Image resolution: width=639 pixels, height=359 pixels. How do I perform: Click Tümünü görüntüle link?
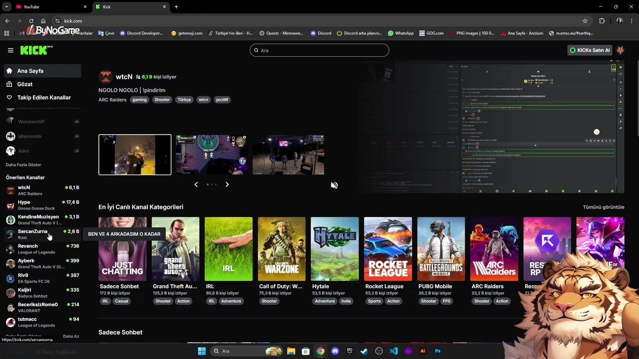(604, 207)
